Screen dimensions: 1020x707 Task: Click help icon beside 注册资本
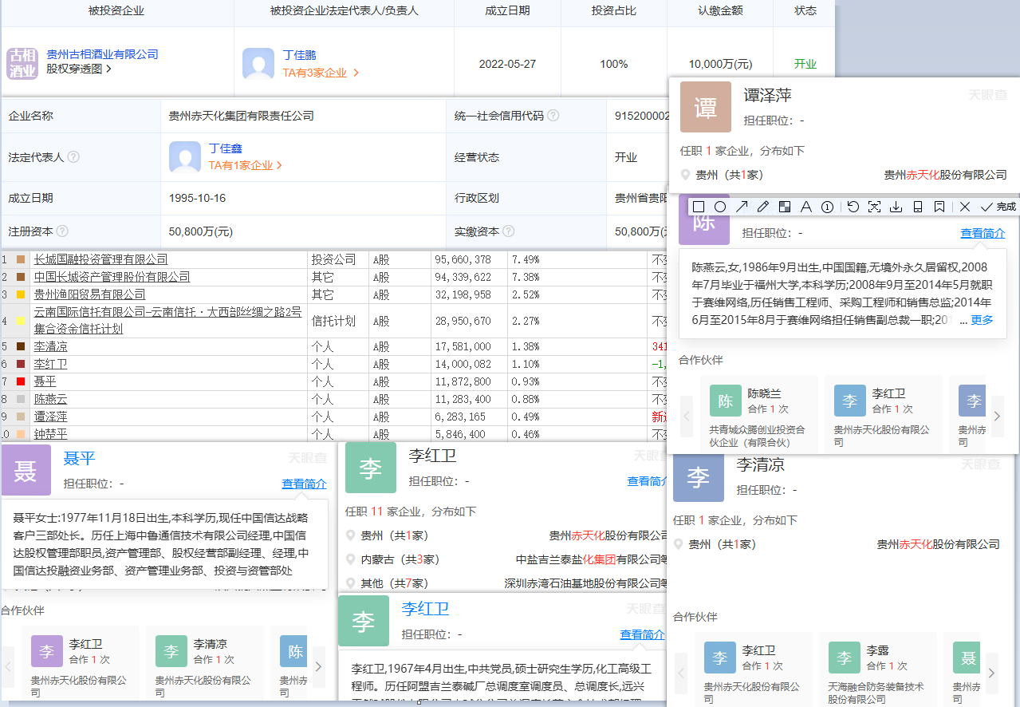click(x=62, y=231)
